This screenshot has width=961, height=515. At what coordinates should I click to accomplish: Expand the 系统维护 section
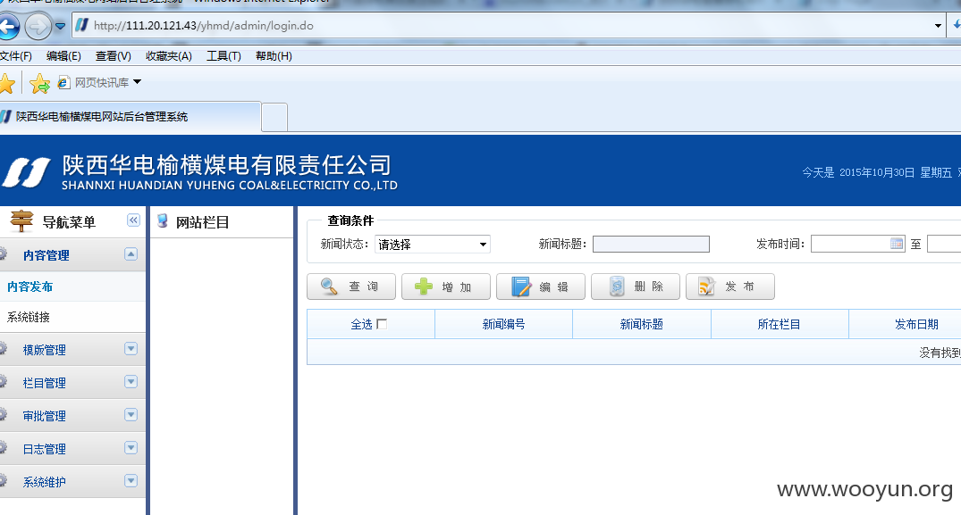click(x=131, y=481)
